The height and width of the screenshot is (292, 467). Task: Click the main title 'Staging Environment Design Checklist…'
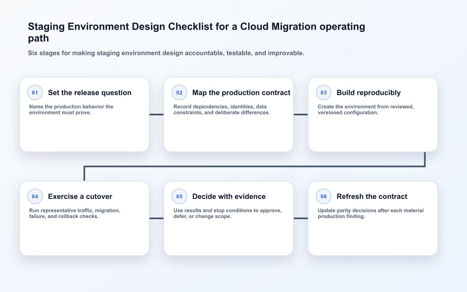pos(197,32)
